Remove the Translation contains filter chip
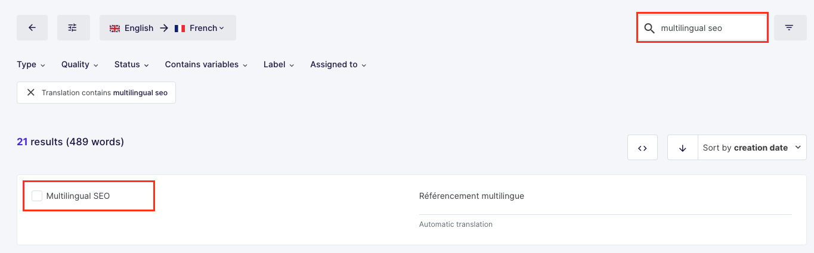 [31, 93]
